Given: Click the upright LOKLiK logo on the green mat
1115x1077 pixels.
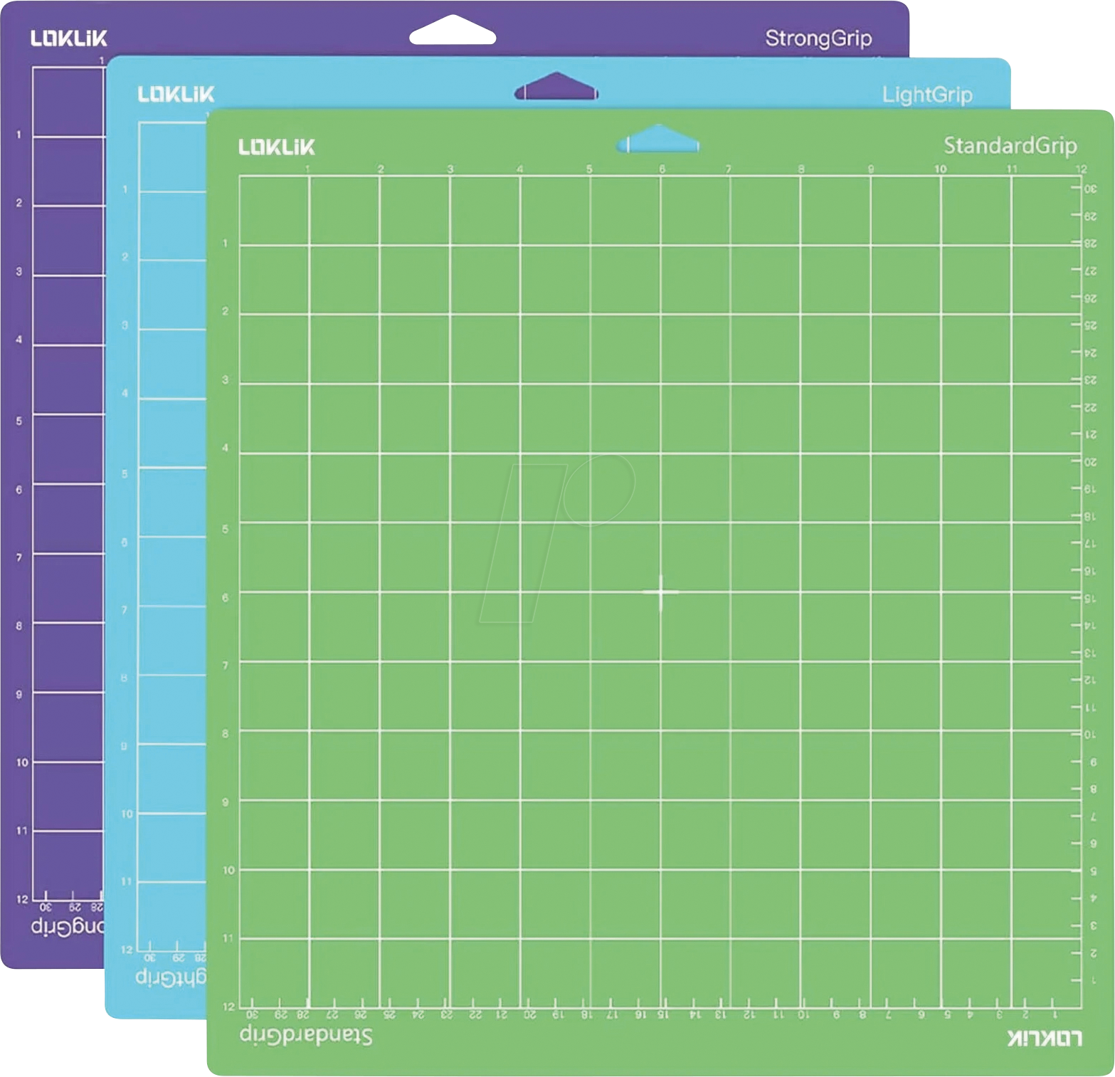Looking at the screenshot, I should 276,147.
